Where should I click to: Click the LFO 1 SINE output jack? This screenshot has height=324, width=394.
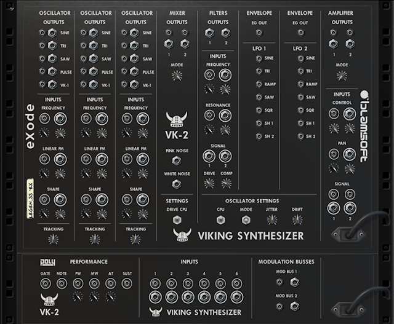click(259, 58)
